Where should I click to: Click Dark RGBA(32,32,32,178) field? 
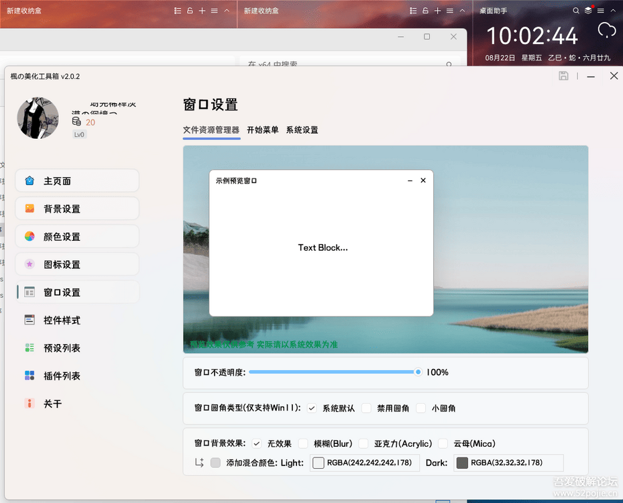coord(508,463)
